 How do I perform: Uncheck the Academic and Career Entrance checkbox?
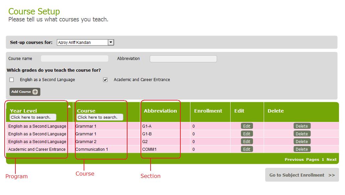[105, 80]
